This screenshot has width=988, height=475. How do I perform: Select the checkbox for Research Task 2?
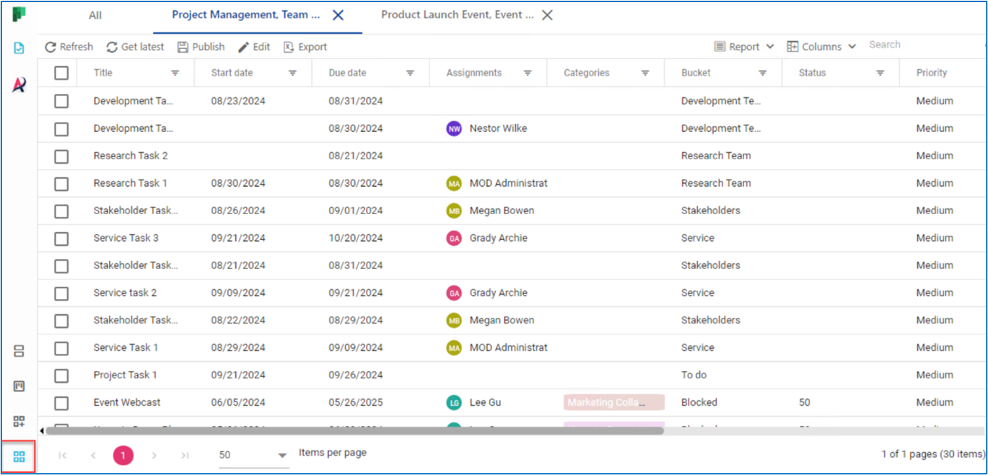(61, 156)
